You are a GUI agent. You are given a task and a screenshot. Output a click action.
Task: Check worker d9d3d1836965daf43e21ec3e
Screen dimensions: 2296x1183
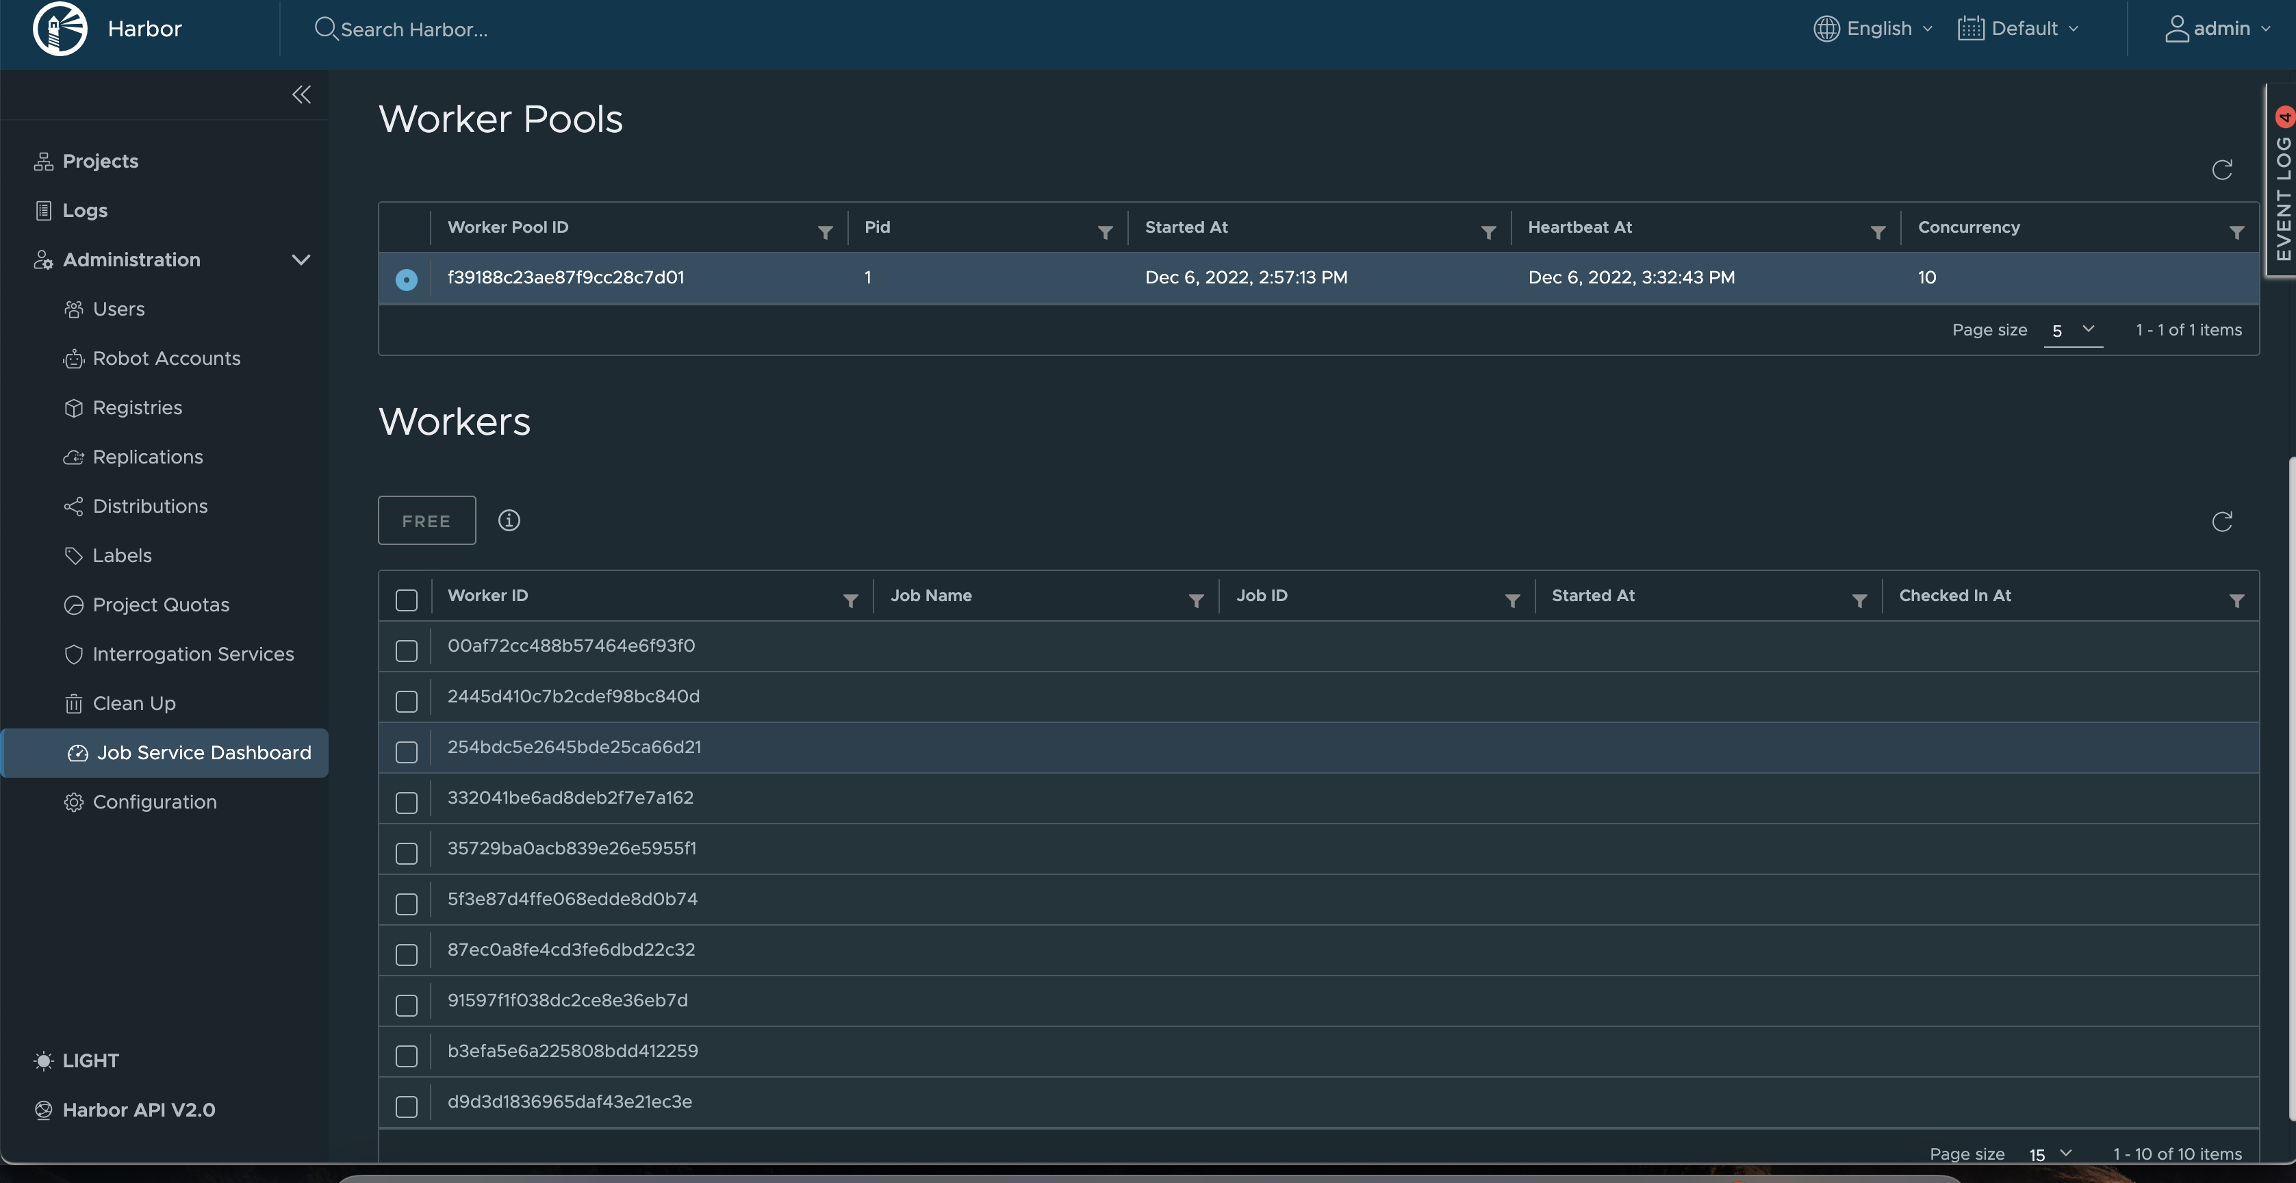[407, 1106]
